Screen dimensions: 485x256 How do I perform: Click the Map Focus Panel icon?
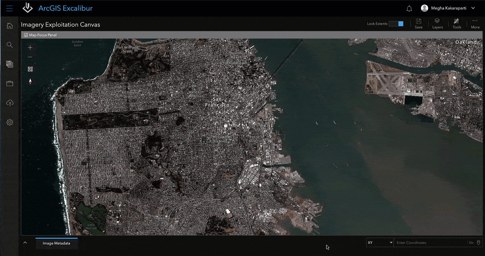click(x=26, y=35)
